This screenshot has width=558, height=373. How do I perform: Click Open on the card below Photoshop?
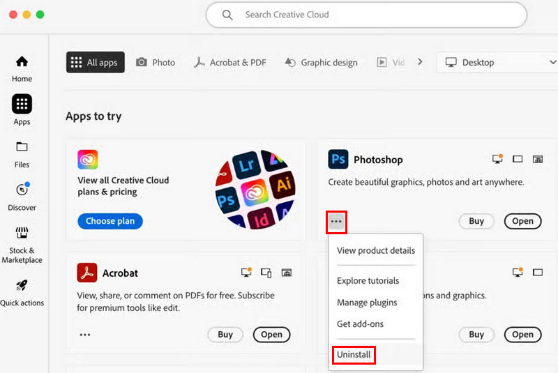coord(522,335)
